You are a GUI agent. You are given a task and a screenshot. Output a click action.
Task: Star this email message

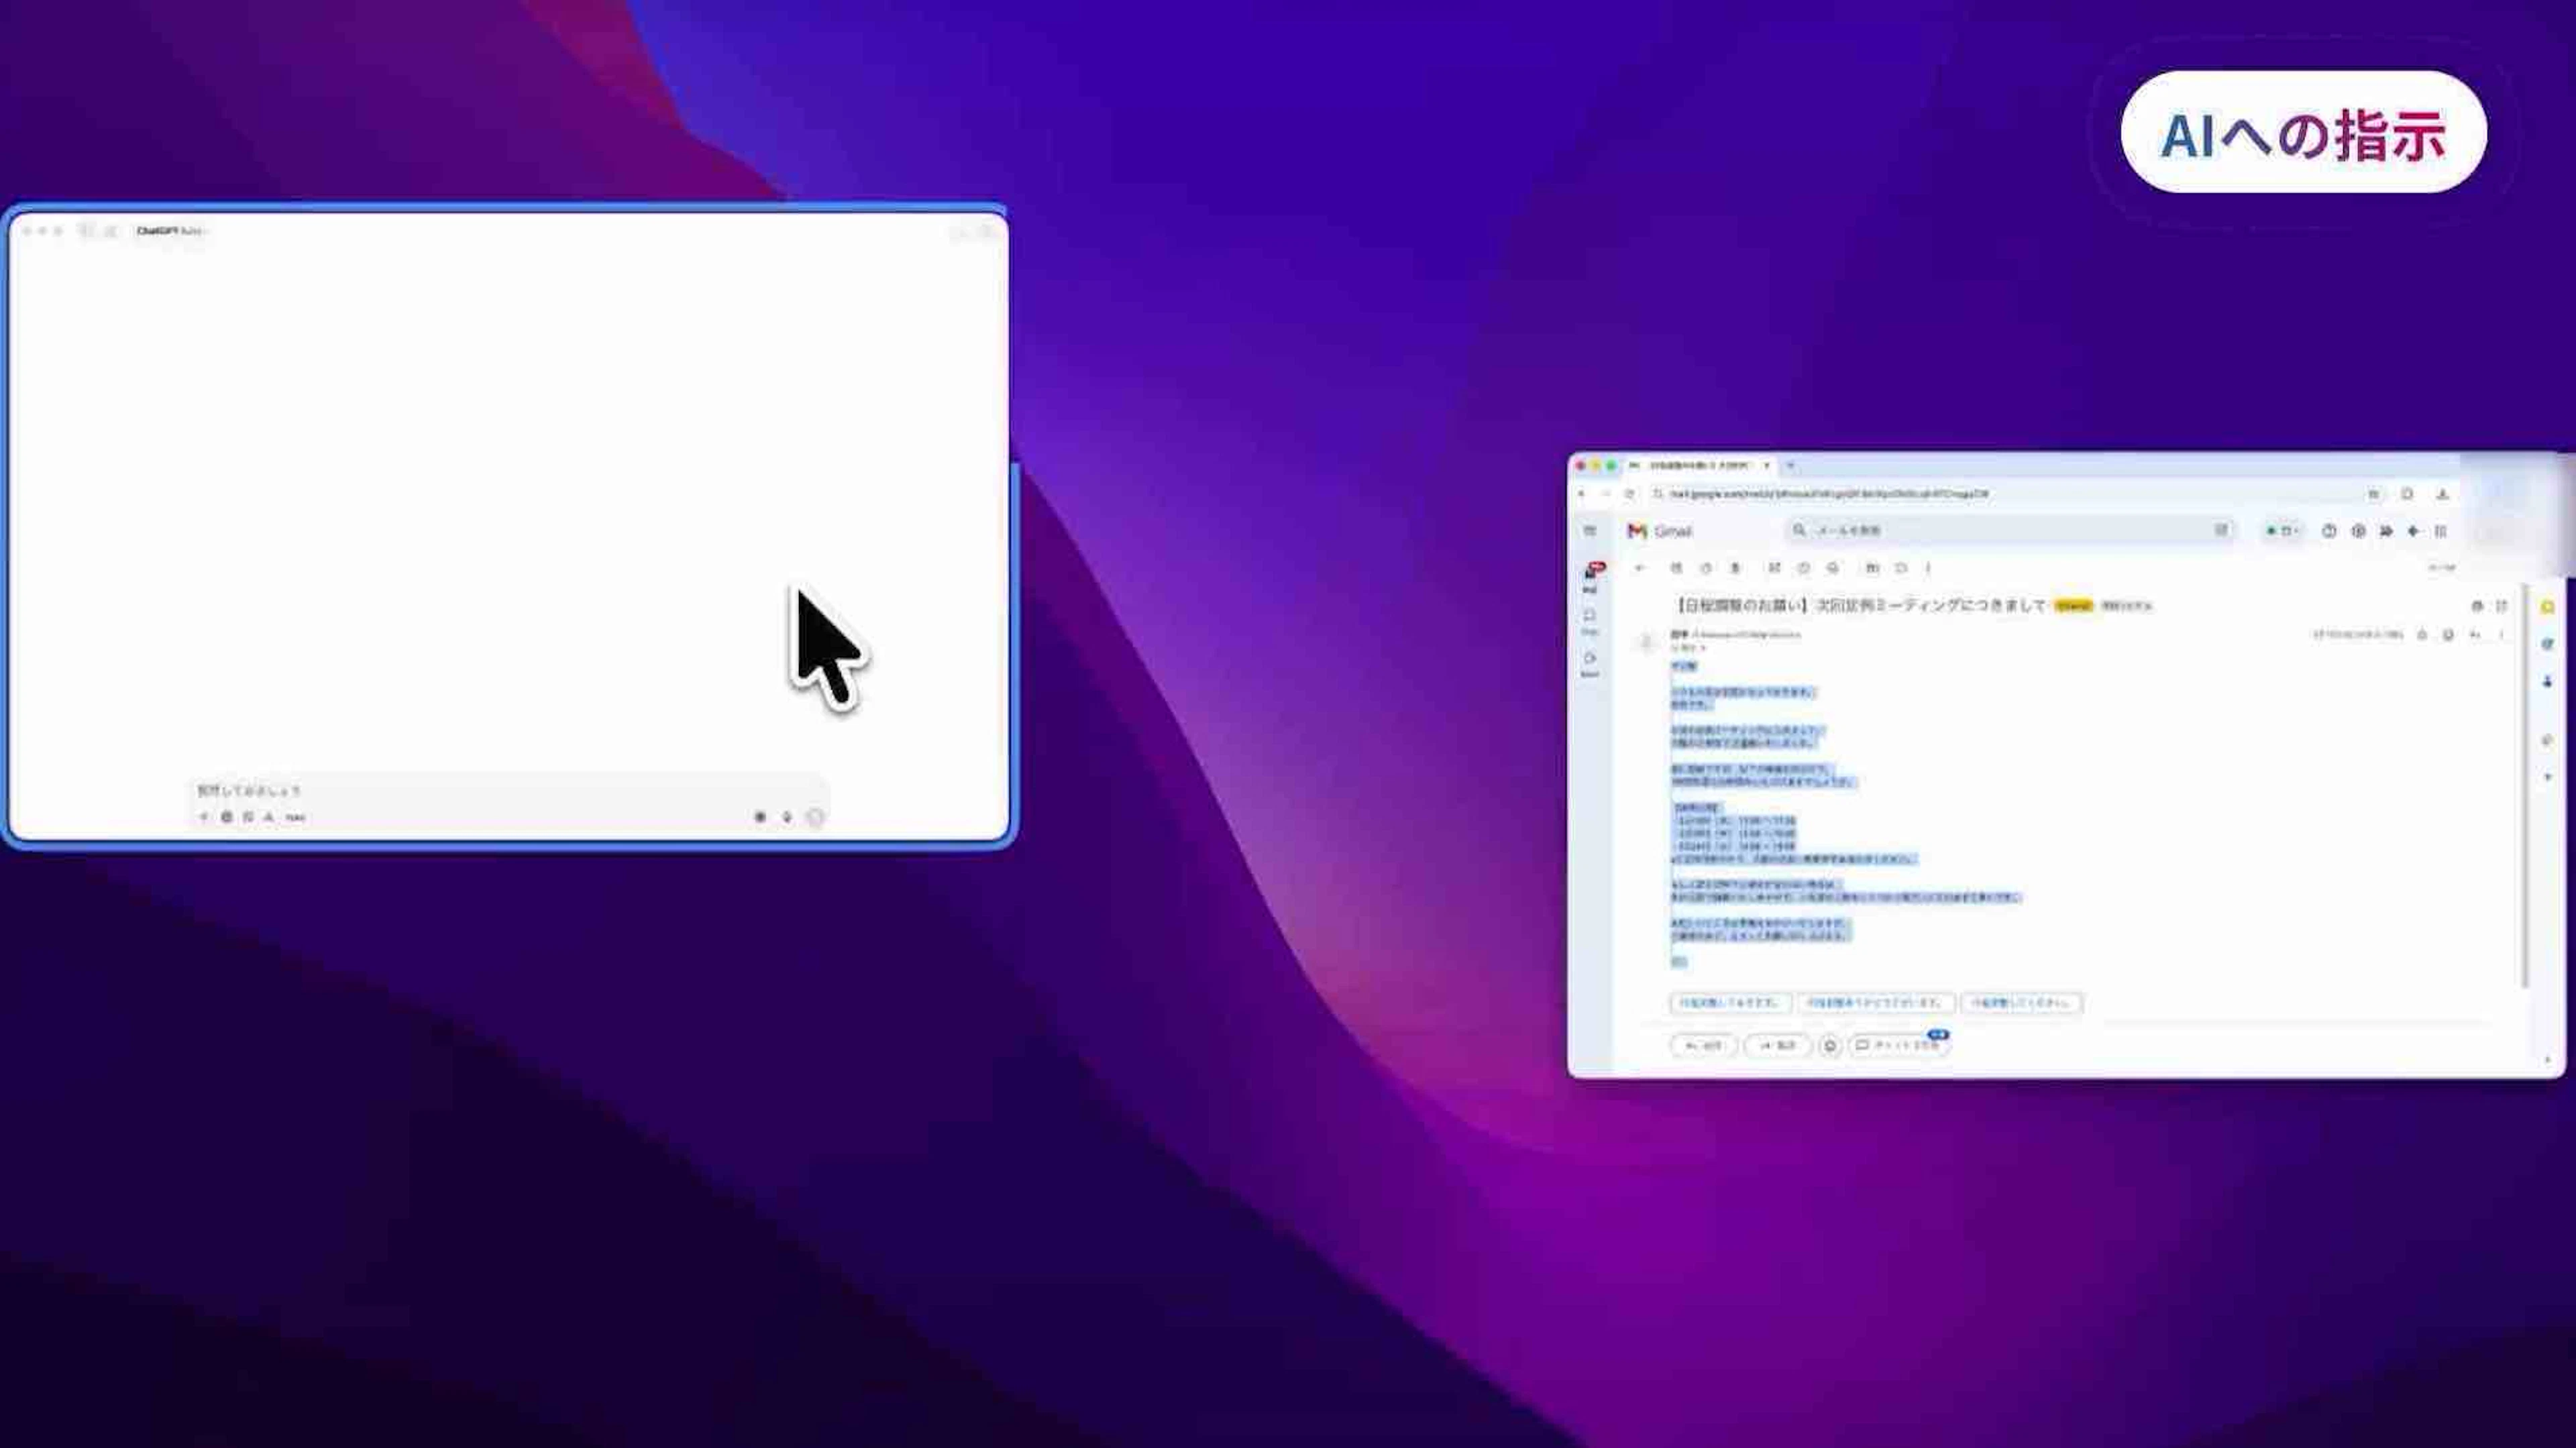[2422, 635]
